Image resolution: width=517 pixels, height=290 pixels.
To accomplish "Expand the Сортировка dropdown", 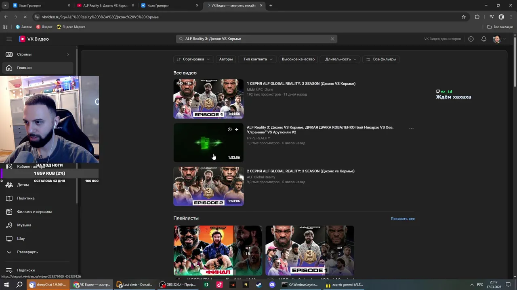I will click(193, 59).
